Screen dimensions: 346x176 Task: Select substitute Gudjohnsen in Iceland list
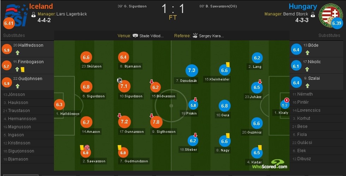[x=28, y=78]
